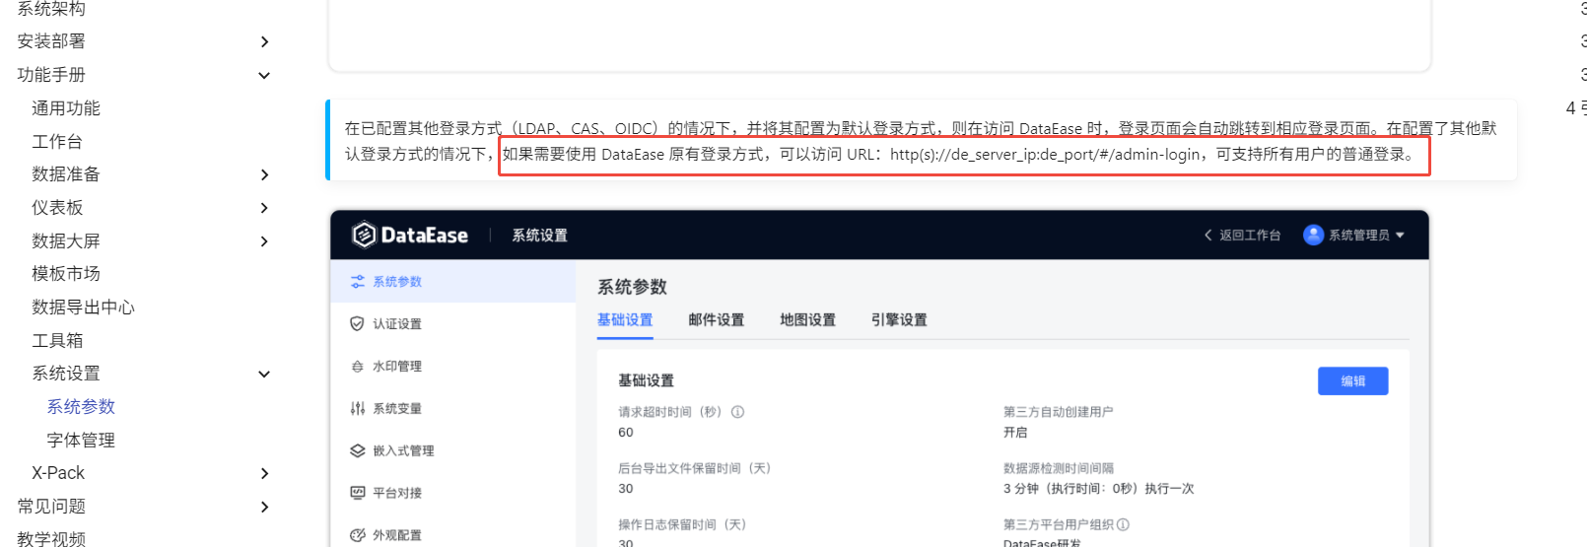Open the 字体管理 docs page
The width and height of the screenshot is (1587, 547).
point(81,441)
